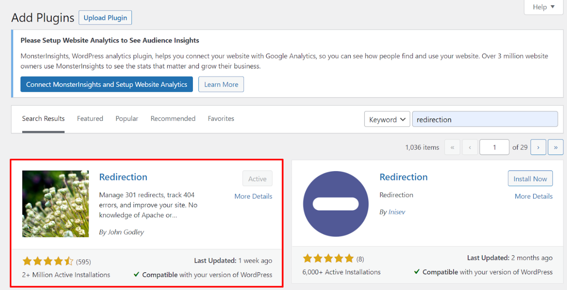
Task: Expand the Keyword search type dropdown
Action: [x=387, y=119]
